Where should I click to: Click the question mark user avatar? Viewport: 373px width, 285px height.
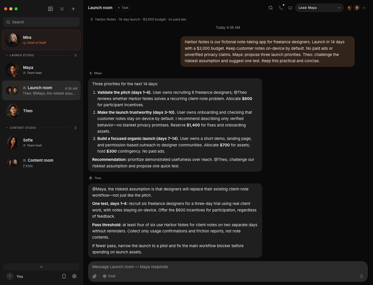pos(10,276)
